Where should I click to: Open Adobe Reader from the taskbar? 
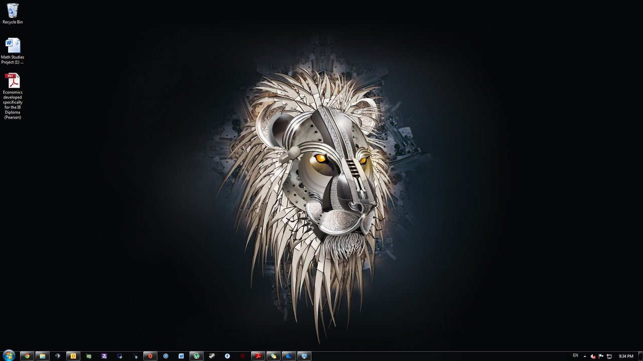click(258, 356)
